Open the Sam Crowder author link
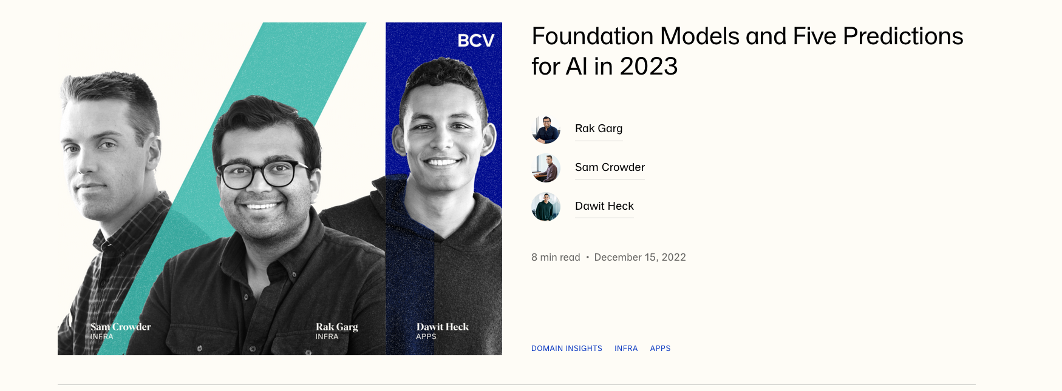This screenshot has height=391, width=1062. [610, 167]
